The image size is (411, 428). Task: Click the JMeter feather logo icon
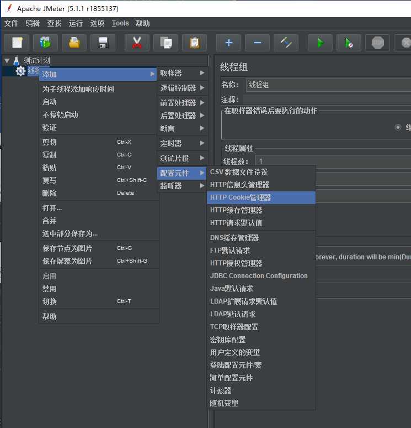coord(9,8)
